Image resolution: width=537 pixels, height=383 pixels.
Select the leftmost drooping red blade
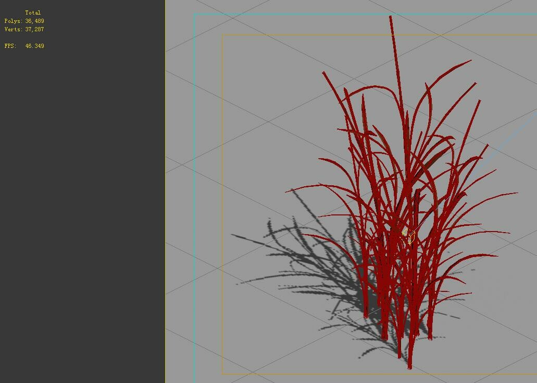[x=302, y=187]
